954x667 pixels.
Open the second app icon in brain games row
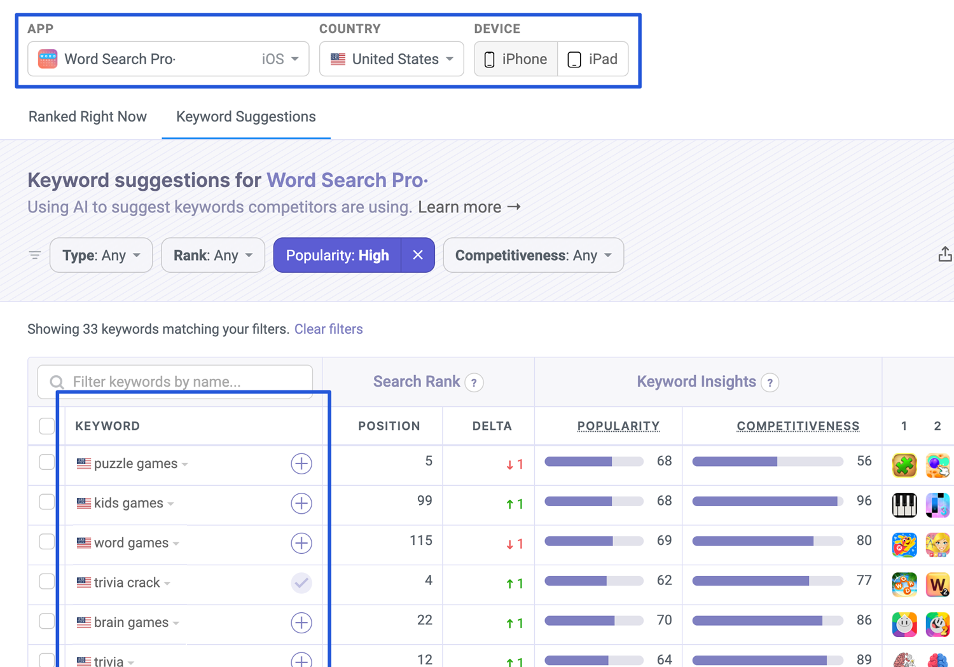coord(938,624)
